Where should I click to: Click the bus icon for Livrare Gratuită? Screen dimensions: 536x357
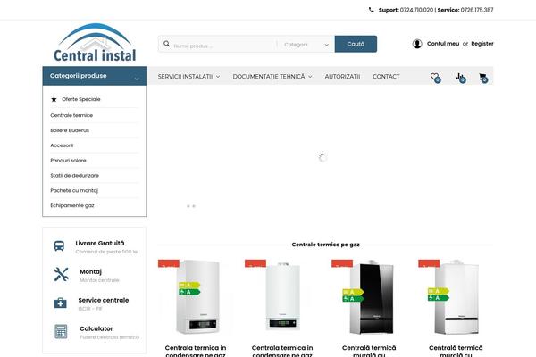[x=59, y=245]
